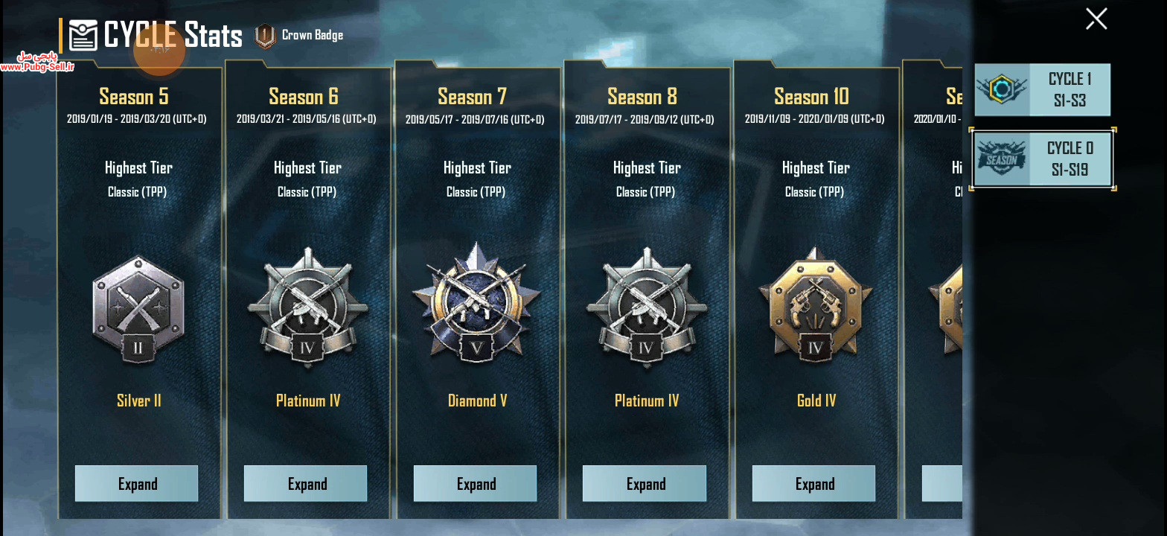The height and width of the screenshot is (536, 1167).
Task: Switch to CYCLE 1 S1-S3 tab
Action: point(1043,89)
